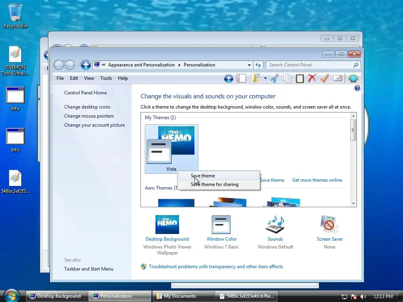Screen dimensions: 403x302
Task: Click the blue Up arrow beside address bar
Action: (86, 65)
